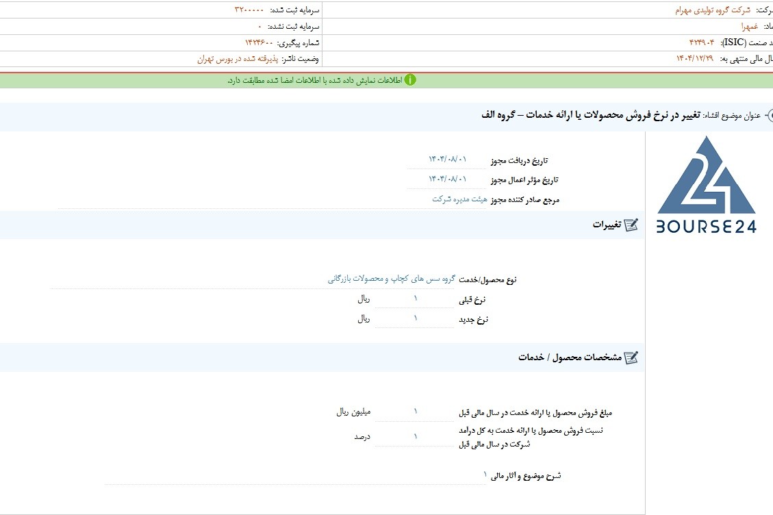Click the date field for تاریخ مؤثر اعمال مجوز
This screenshot has height=515, width=773.
point(446,179)
